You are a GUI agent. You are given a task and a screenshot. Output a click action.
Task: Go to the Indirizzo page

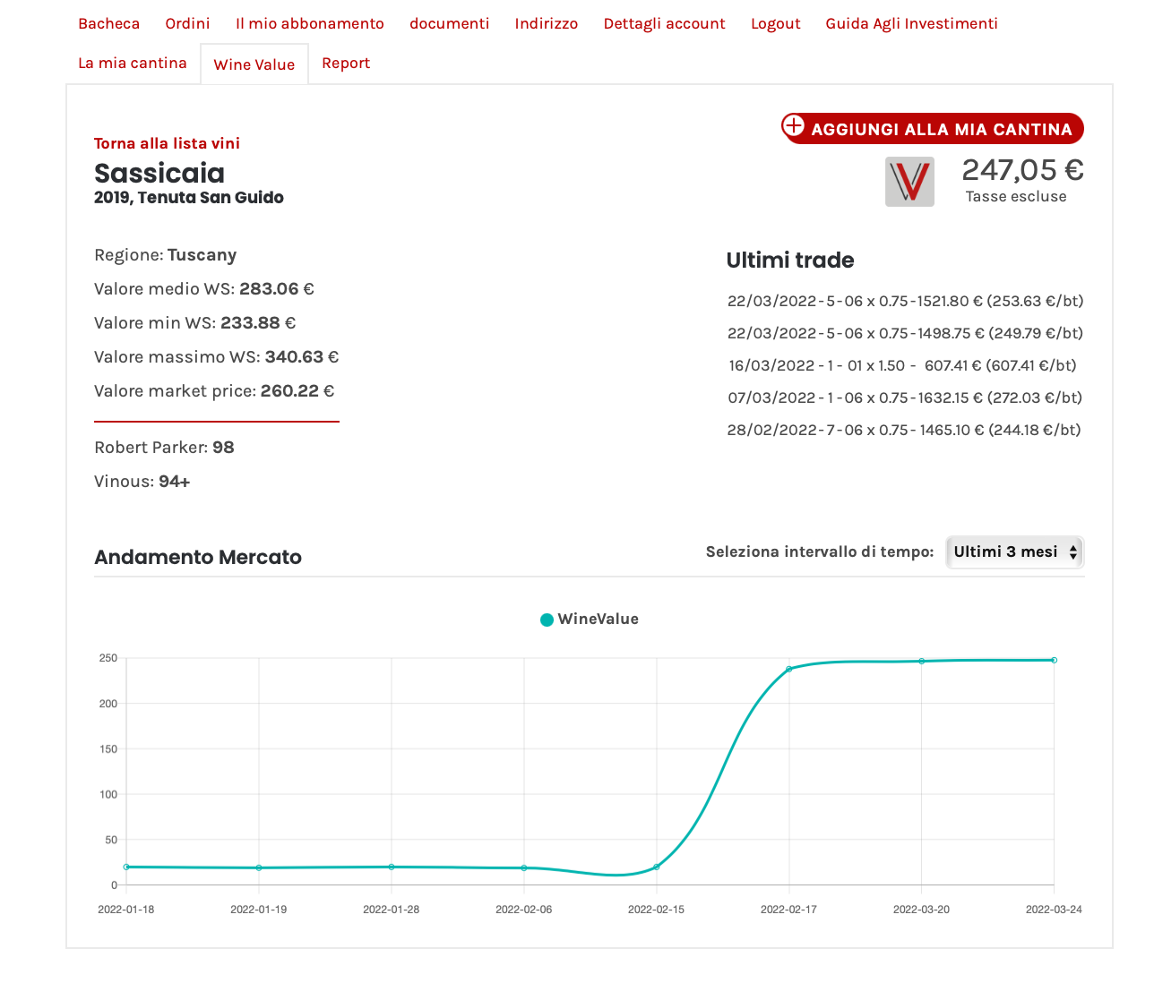[x=547, y=24]
